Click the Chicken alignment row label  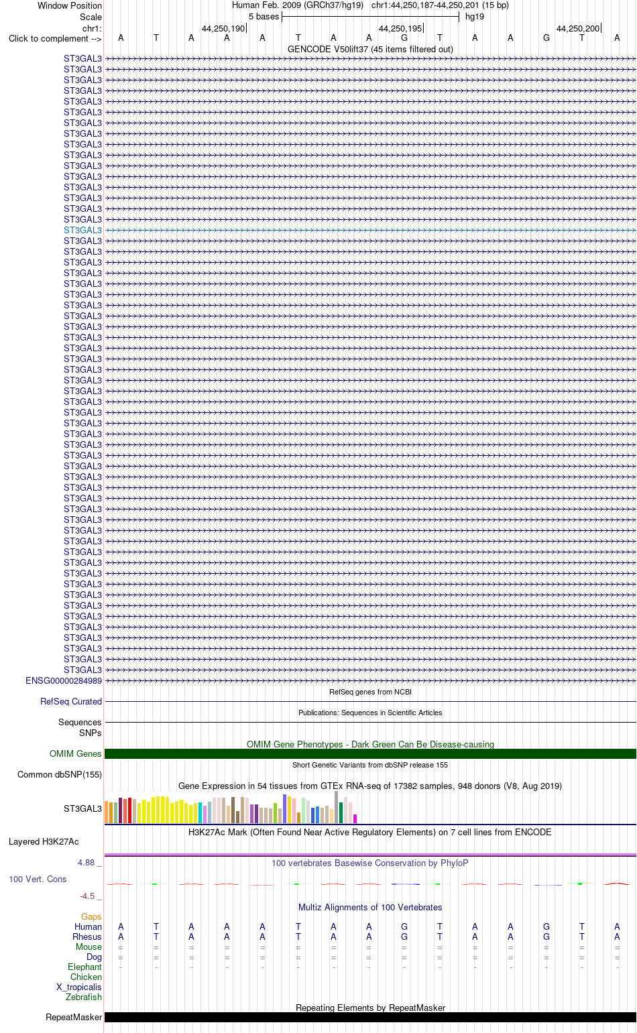[86, 977]
